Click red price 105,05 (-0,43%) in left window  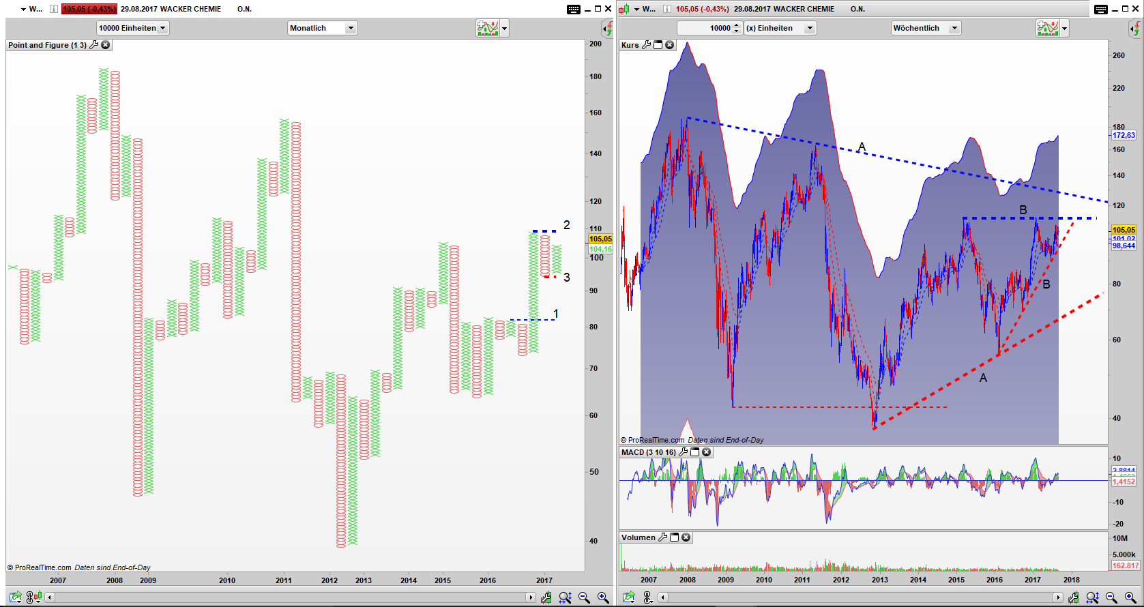89,9
